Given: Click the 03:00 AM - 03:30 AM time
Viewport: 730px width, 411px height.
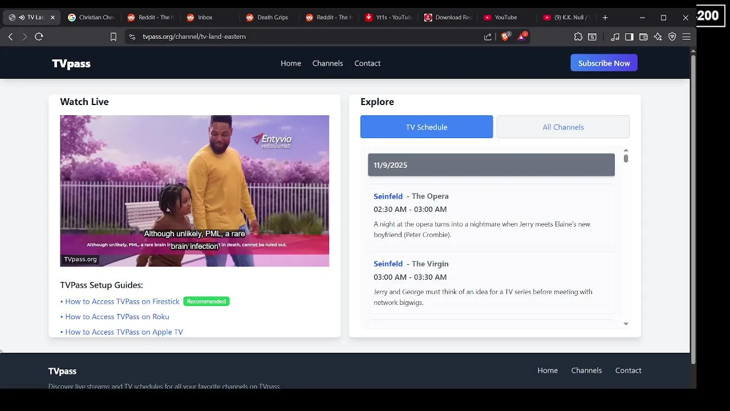Looking at the screenshot, I should click(410, 277).
